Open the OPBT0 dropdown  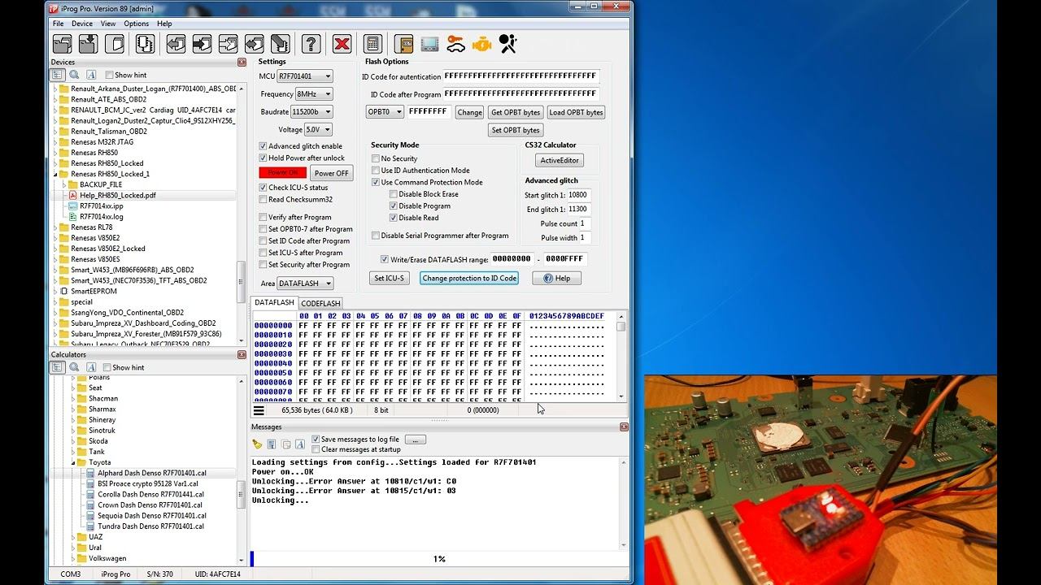(385, 112)
